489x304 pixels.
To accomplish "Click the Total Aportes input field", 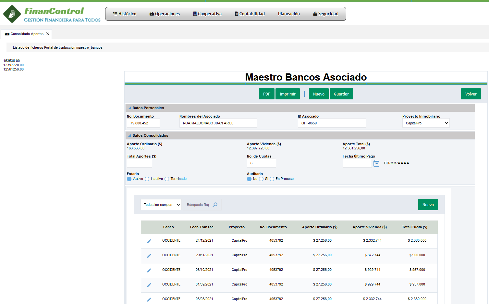I will (x=139, y=163).
